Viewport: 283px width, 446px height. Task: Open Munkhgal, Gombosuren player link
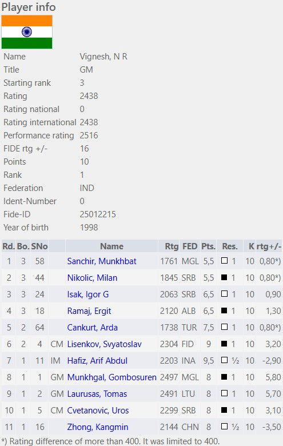tap(112, 377)
